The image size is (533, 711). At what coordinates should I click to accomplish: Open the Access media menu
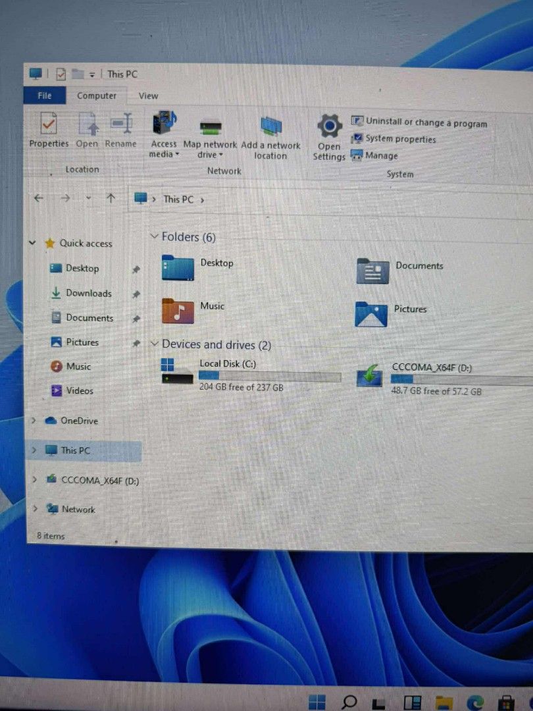tap(164, 135)
